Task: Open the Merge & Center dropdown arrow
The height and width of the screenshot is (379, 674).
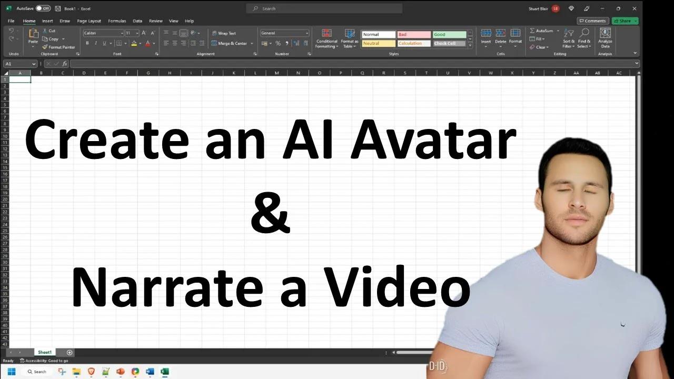Action: [252, 43]
